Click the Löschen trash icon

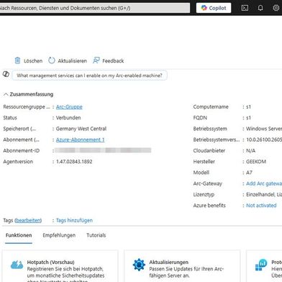click(x=17, y=60)
